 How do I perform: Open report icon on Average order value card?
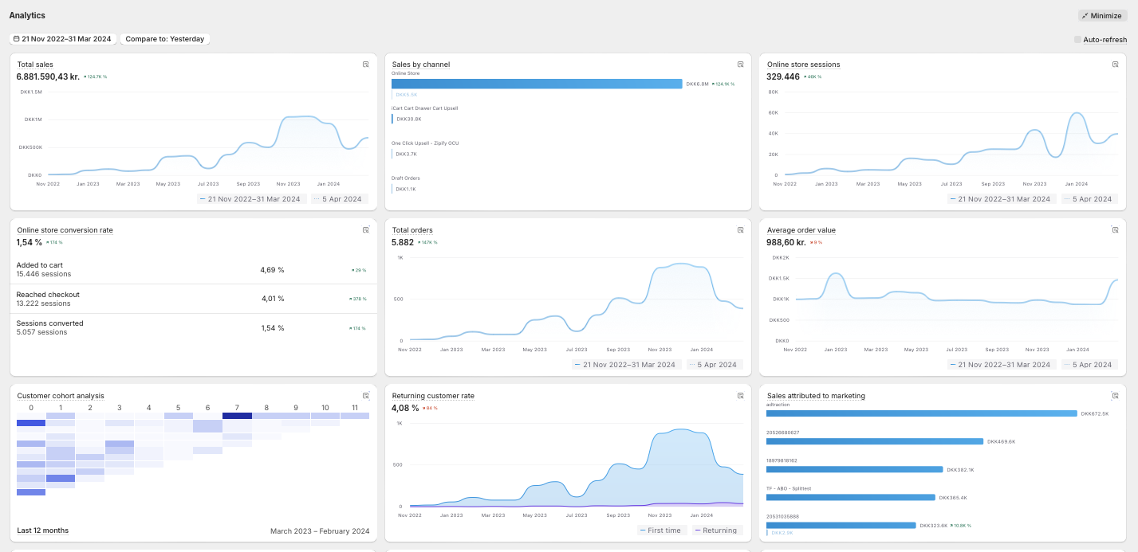1115,230
